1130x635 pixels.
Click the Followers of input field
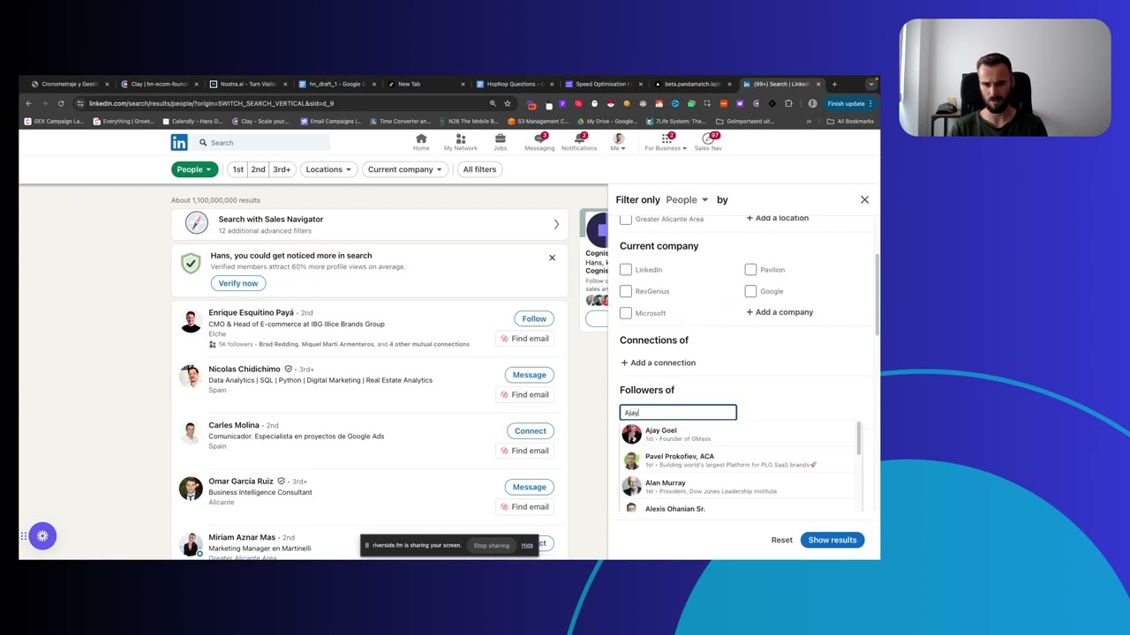pyautogui.click(x=678, y=412)
